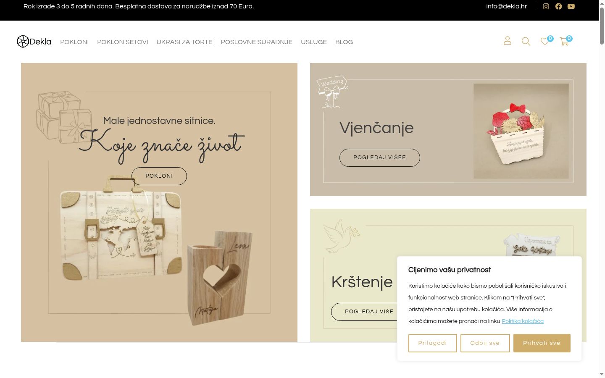
Task: Click the Dekla logo
Action: pos(34,42)
